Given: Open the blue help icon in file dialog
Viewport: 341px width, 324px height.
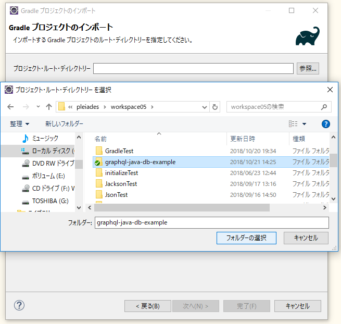Looking at the screenshot, I should coord(326,124).
